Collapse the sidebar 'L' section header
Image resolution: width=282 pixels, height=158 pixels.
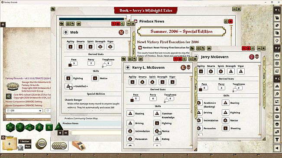click(277, 10)
